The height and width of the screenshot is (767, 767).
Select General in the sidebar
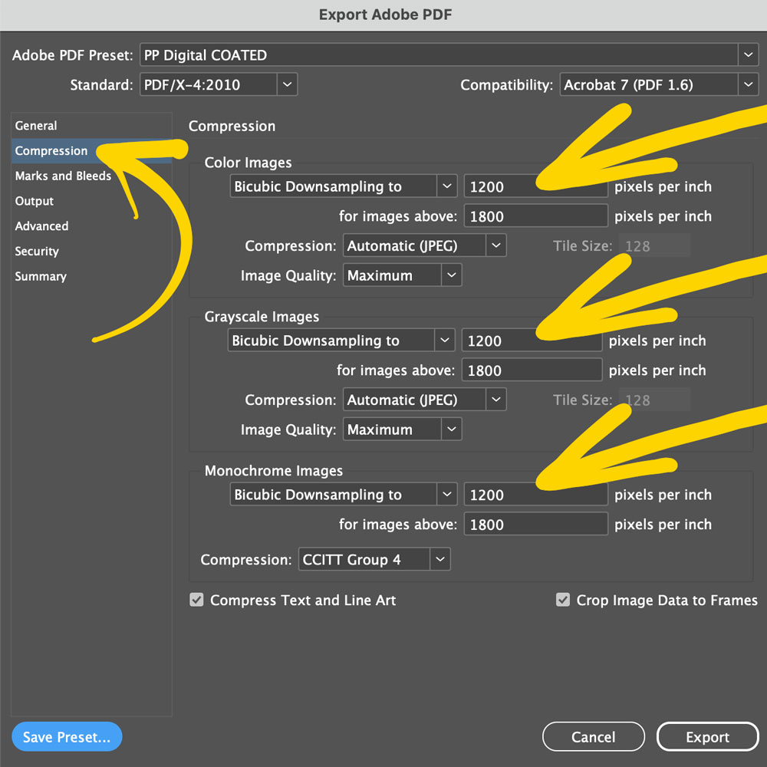click(36, 126)
